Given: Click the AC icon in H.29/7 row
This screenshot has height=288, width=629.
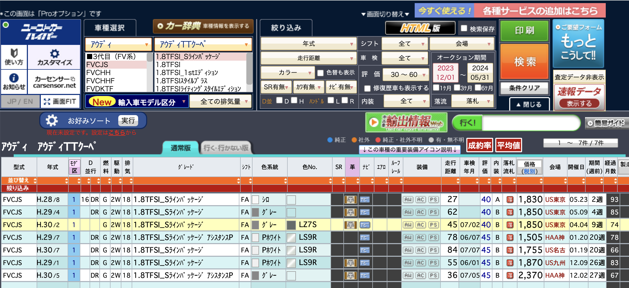Looking at the screenshot, I should 421,237.
